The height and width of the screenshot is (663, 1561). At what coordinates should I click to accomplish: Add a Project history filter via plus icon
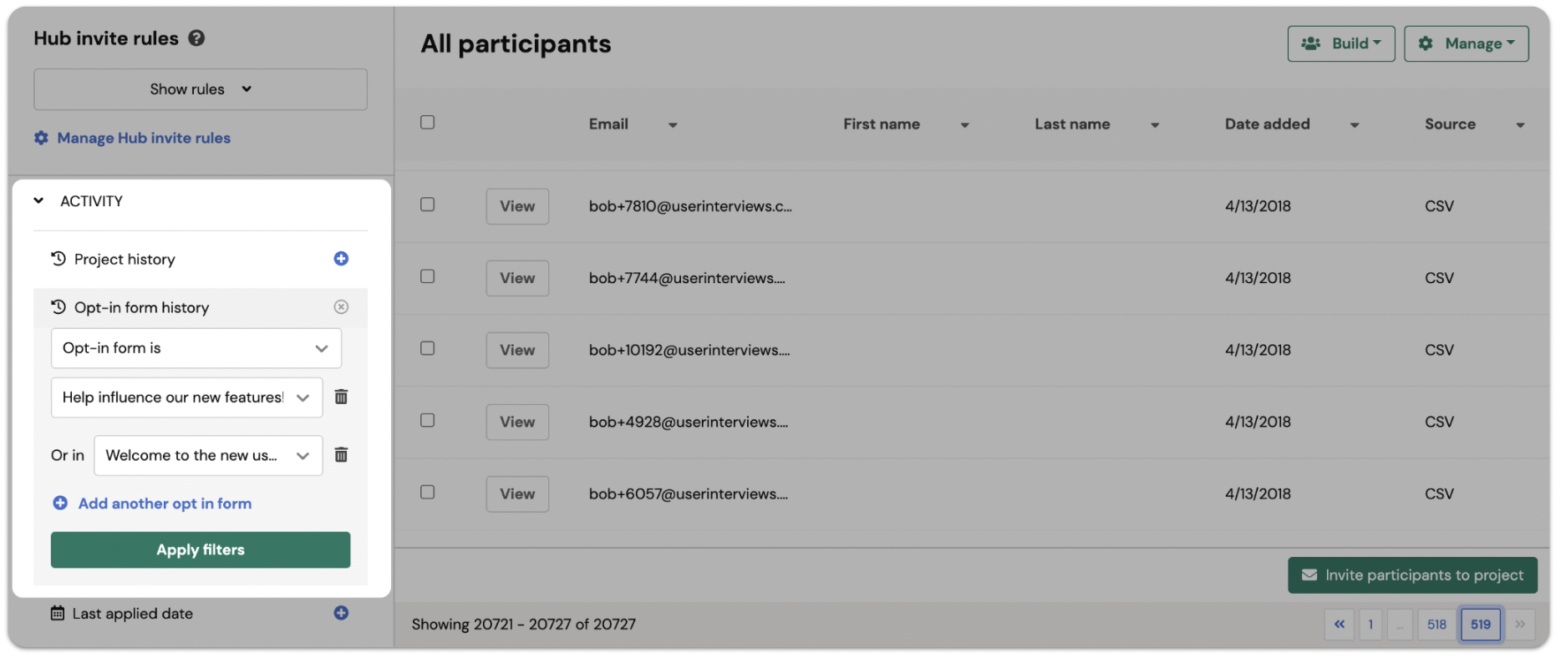[x=341, y=259]
